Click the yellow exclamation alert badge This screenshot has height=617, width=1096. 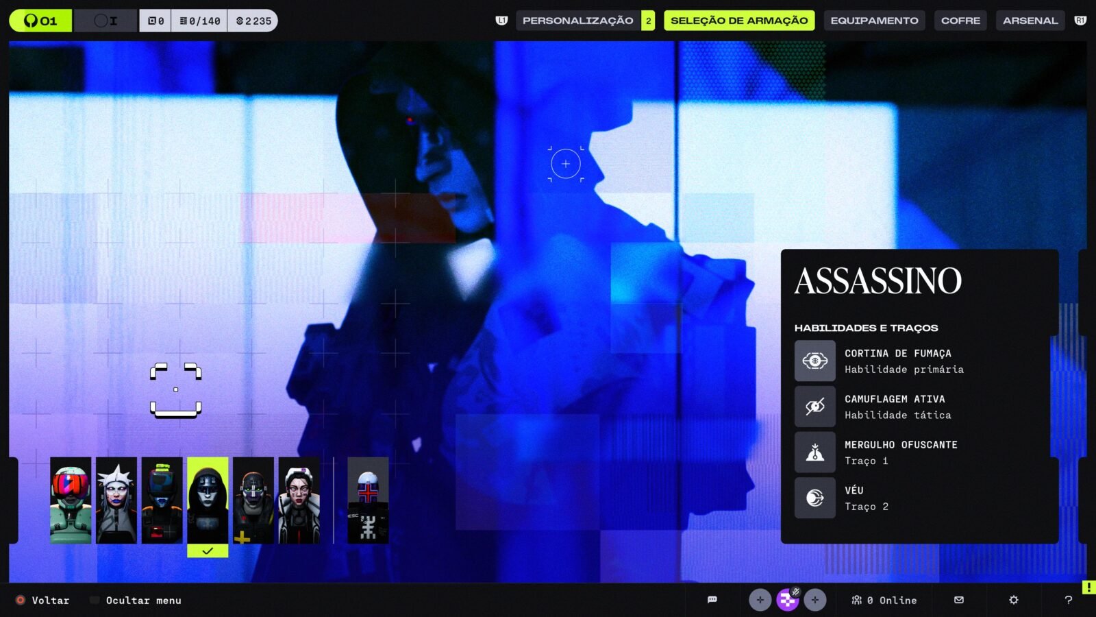tap(1088, 588)
